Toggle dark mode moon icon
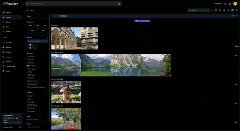 [x=225, y=4]
